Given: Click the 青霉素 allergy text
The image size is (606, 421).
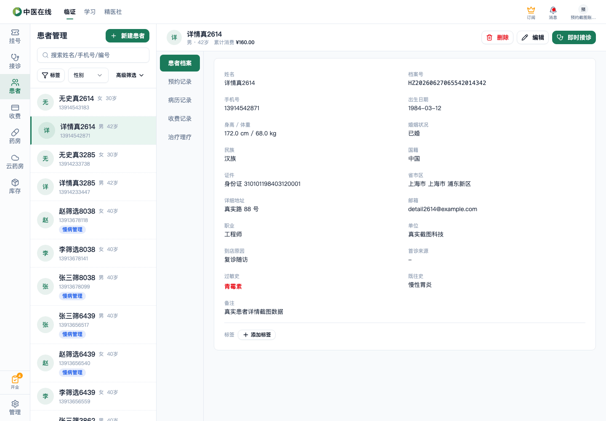Looking at the screenshot, I should point(233,286).
